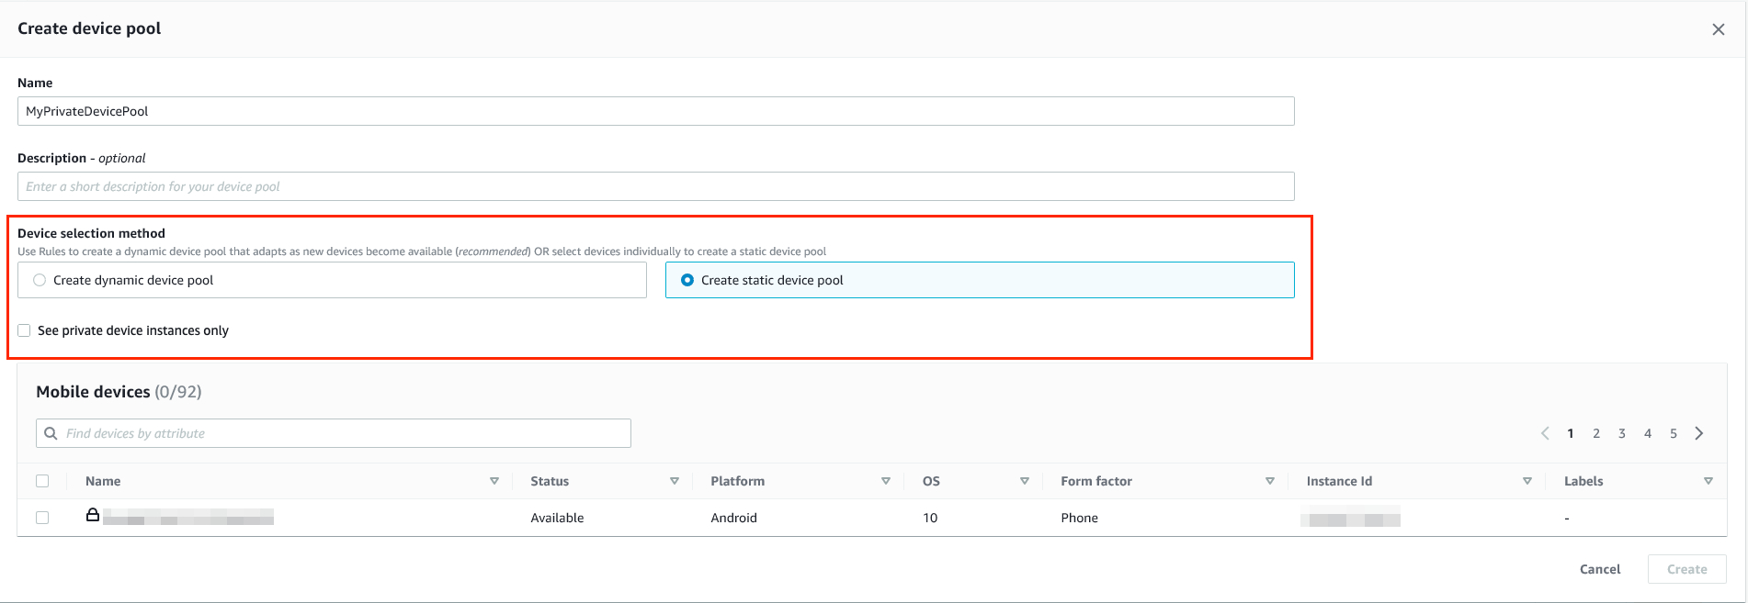The image size is (1748, 603).
Task: Sort devices by Instance Id arrow
Action: pyautogui.click(x=1527, y=481)
